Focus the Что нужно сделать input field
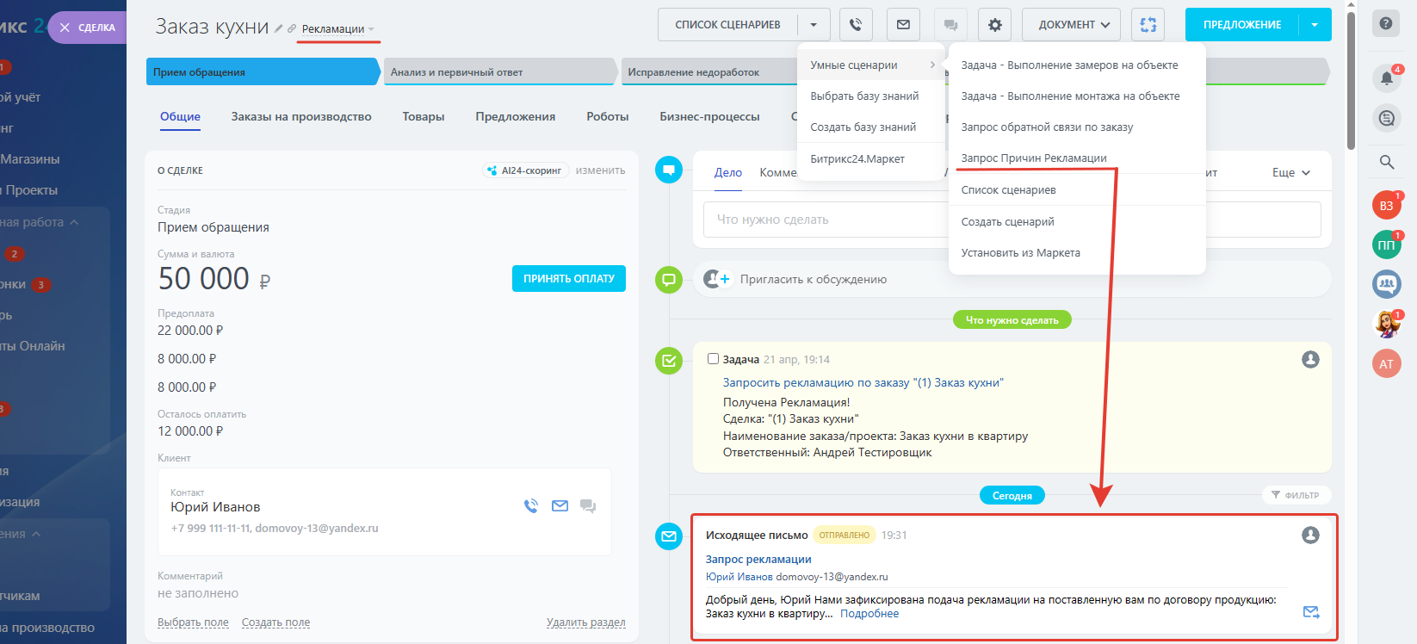Viewport: 1417px width, 644px height. pyautogui.click(x=1012, y=220)
